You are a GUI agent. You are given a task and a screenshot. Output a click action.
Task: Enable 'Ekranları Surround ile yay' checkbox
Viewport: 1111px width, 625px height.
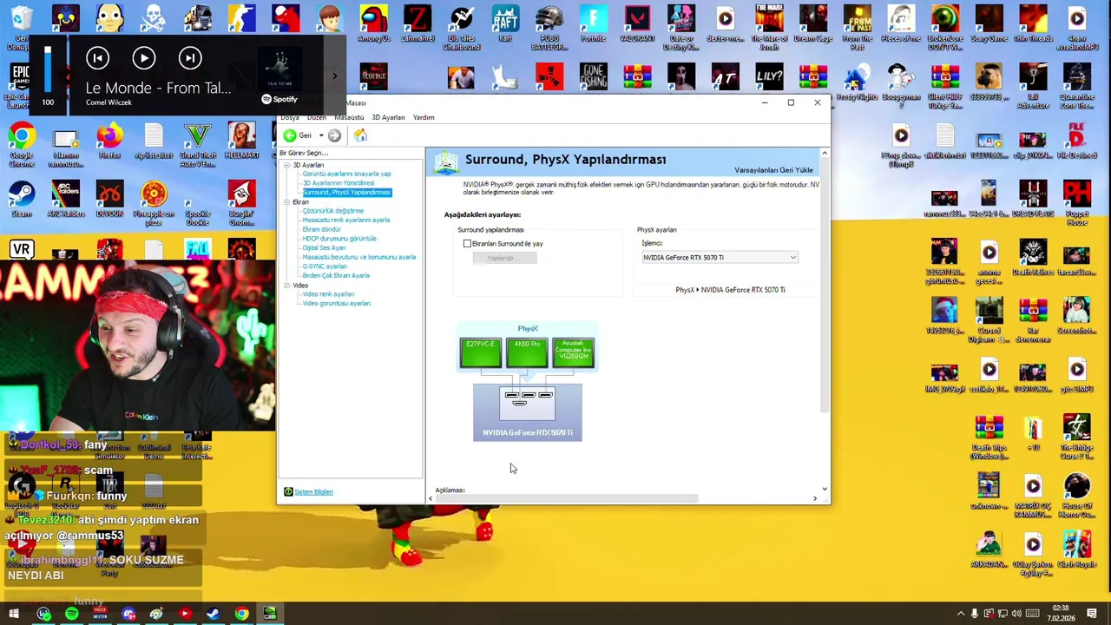(x=467, y=244)
